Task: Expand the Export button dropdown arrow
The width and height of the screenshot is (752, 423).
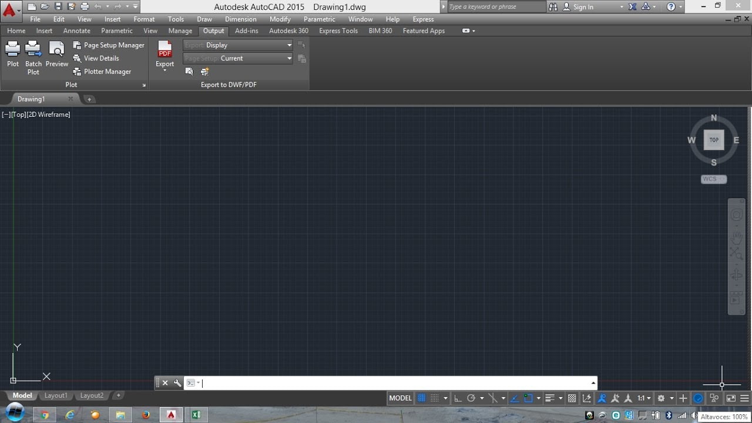Action: point(165,70)
